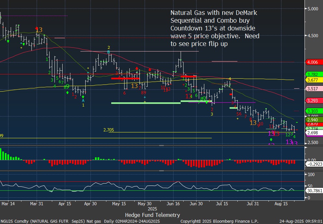This screenshot has width=323, height=224.
Task: Click the Hedge Fund Telemetry label
Action: 152,215
